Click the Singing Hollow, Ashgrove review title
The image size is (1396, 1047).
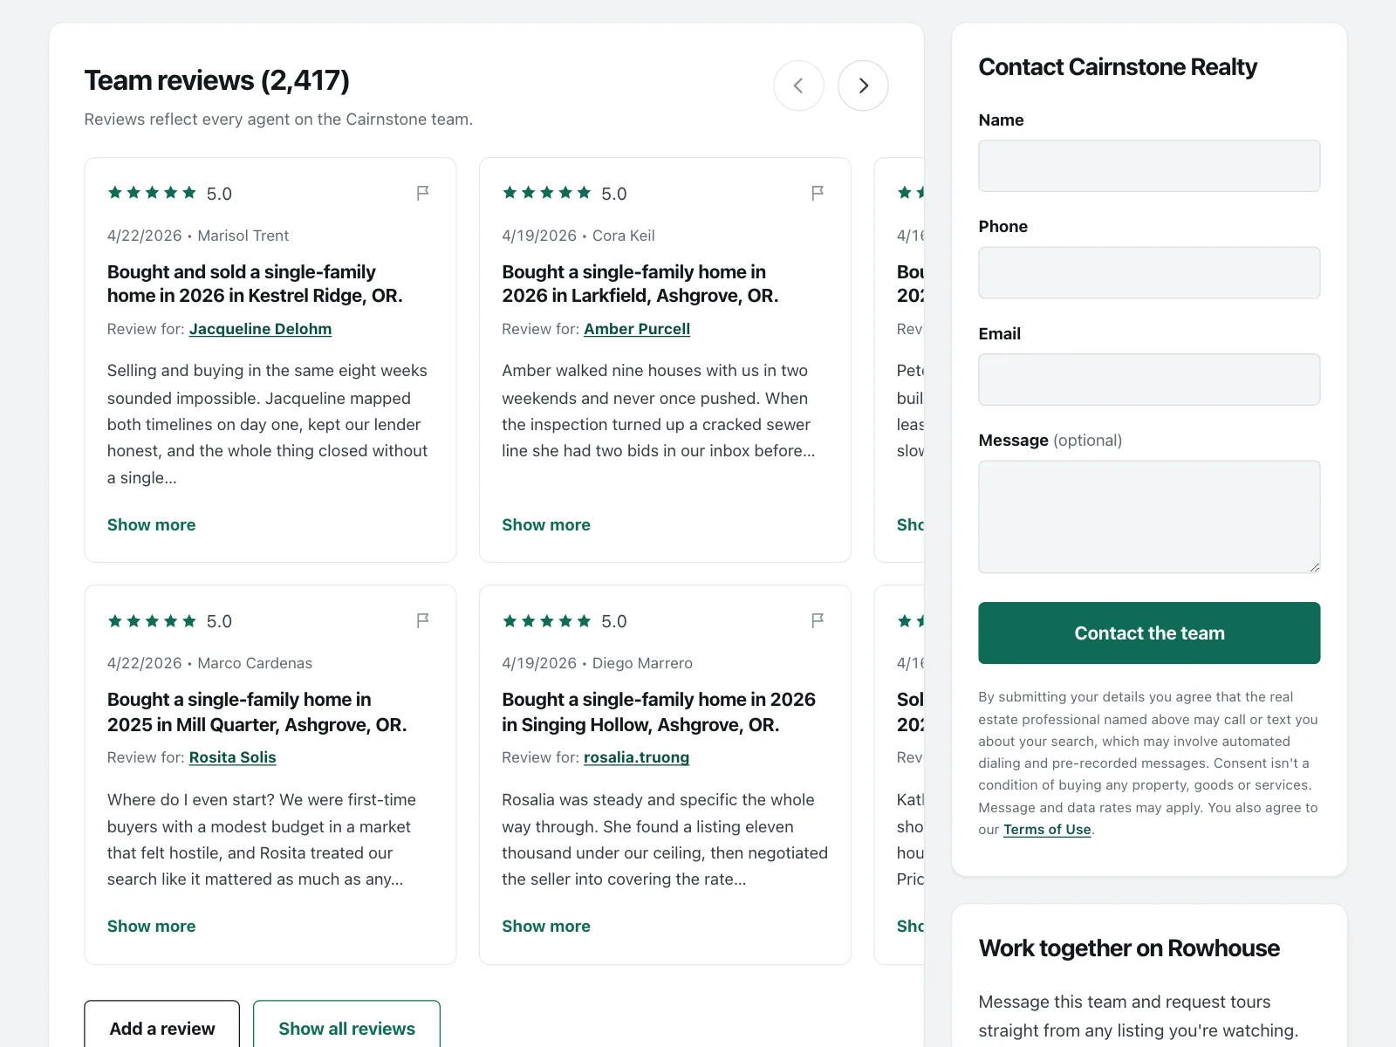click(x=659, y=712)
